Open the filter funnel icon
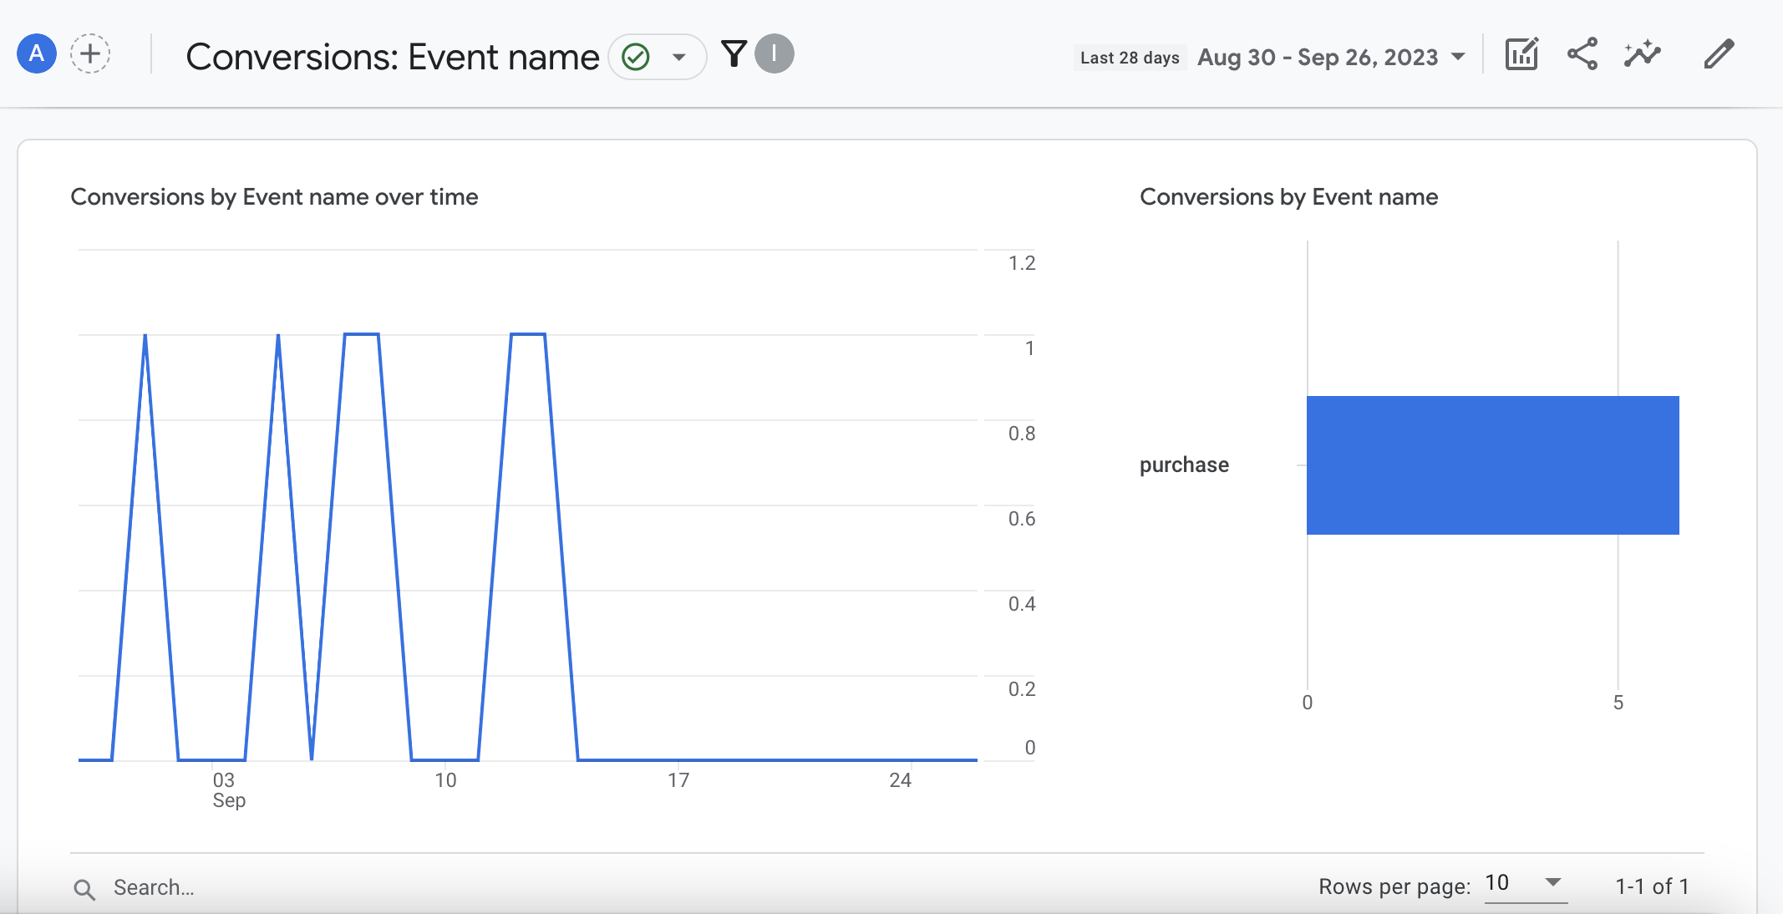This screenshot has width=1783, height=914. (734, 54)
